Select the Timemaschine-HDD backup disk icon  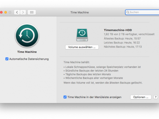[82, 35]
